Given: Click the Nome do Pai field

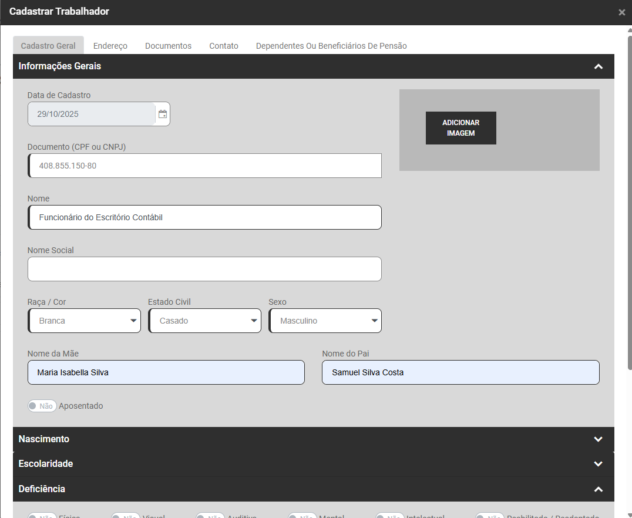Looking at the screenshot, I should [460, 372].
